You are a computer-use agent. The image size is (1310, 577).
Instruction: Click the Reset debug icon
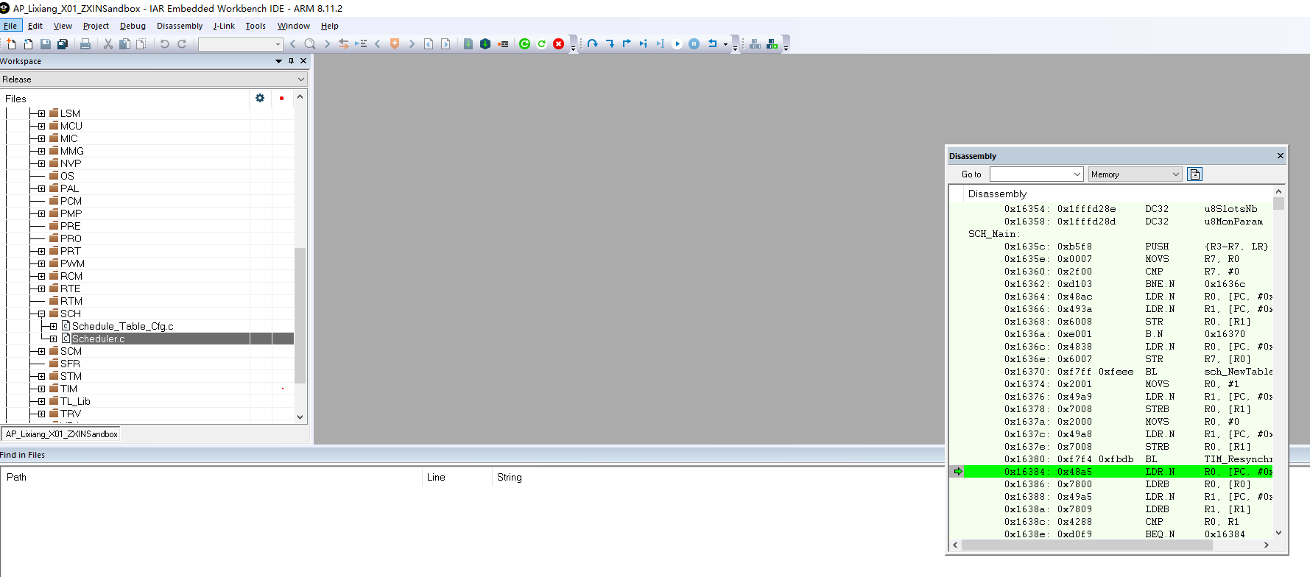(713, 44)
